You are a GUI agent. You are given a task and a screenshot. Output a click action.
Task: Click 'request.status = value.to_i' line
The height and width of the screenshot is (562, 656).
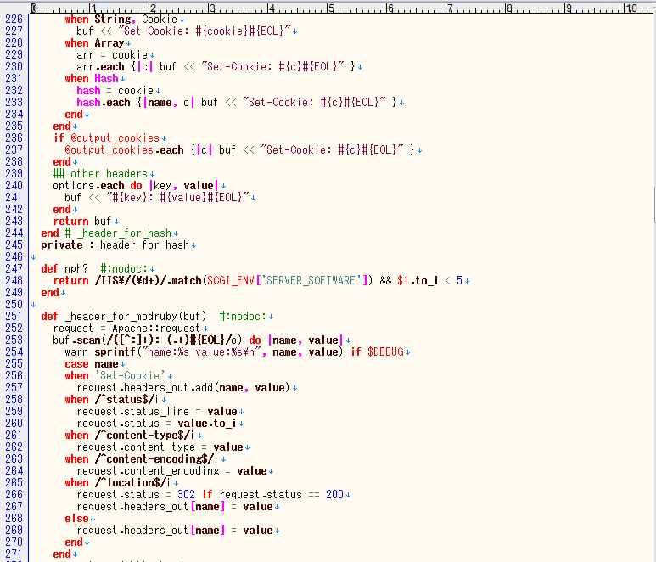point(157,423)
